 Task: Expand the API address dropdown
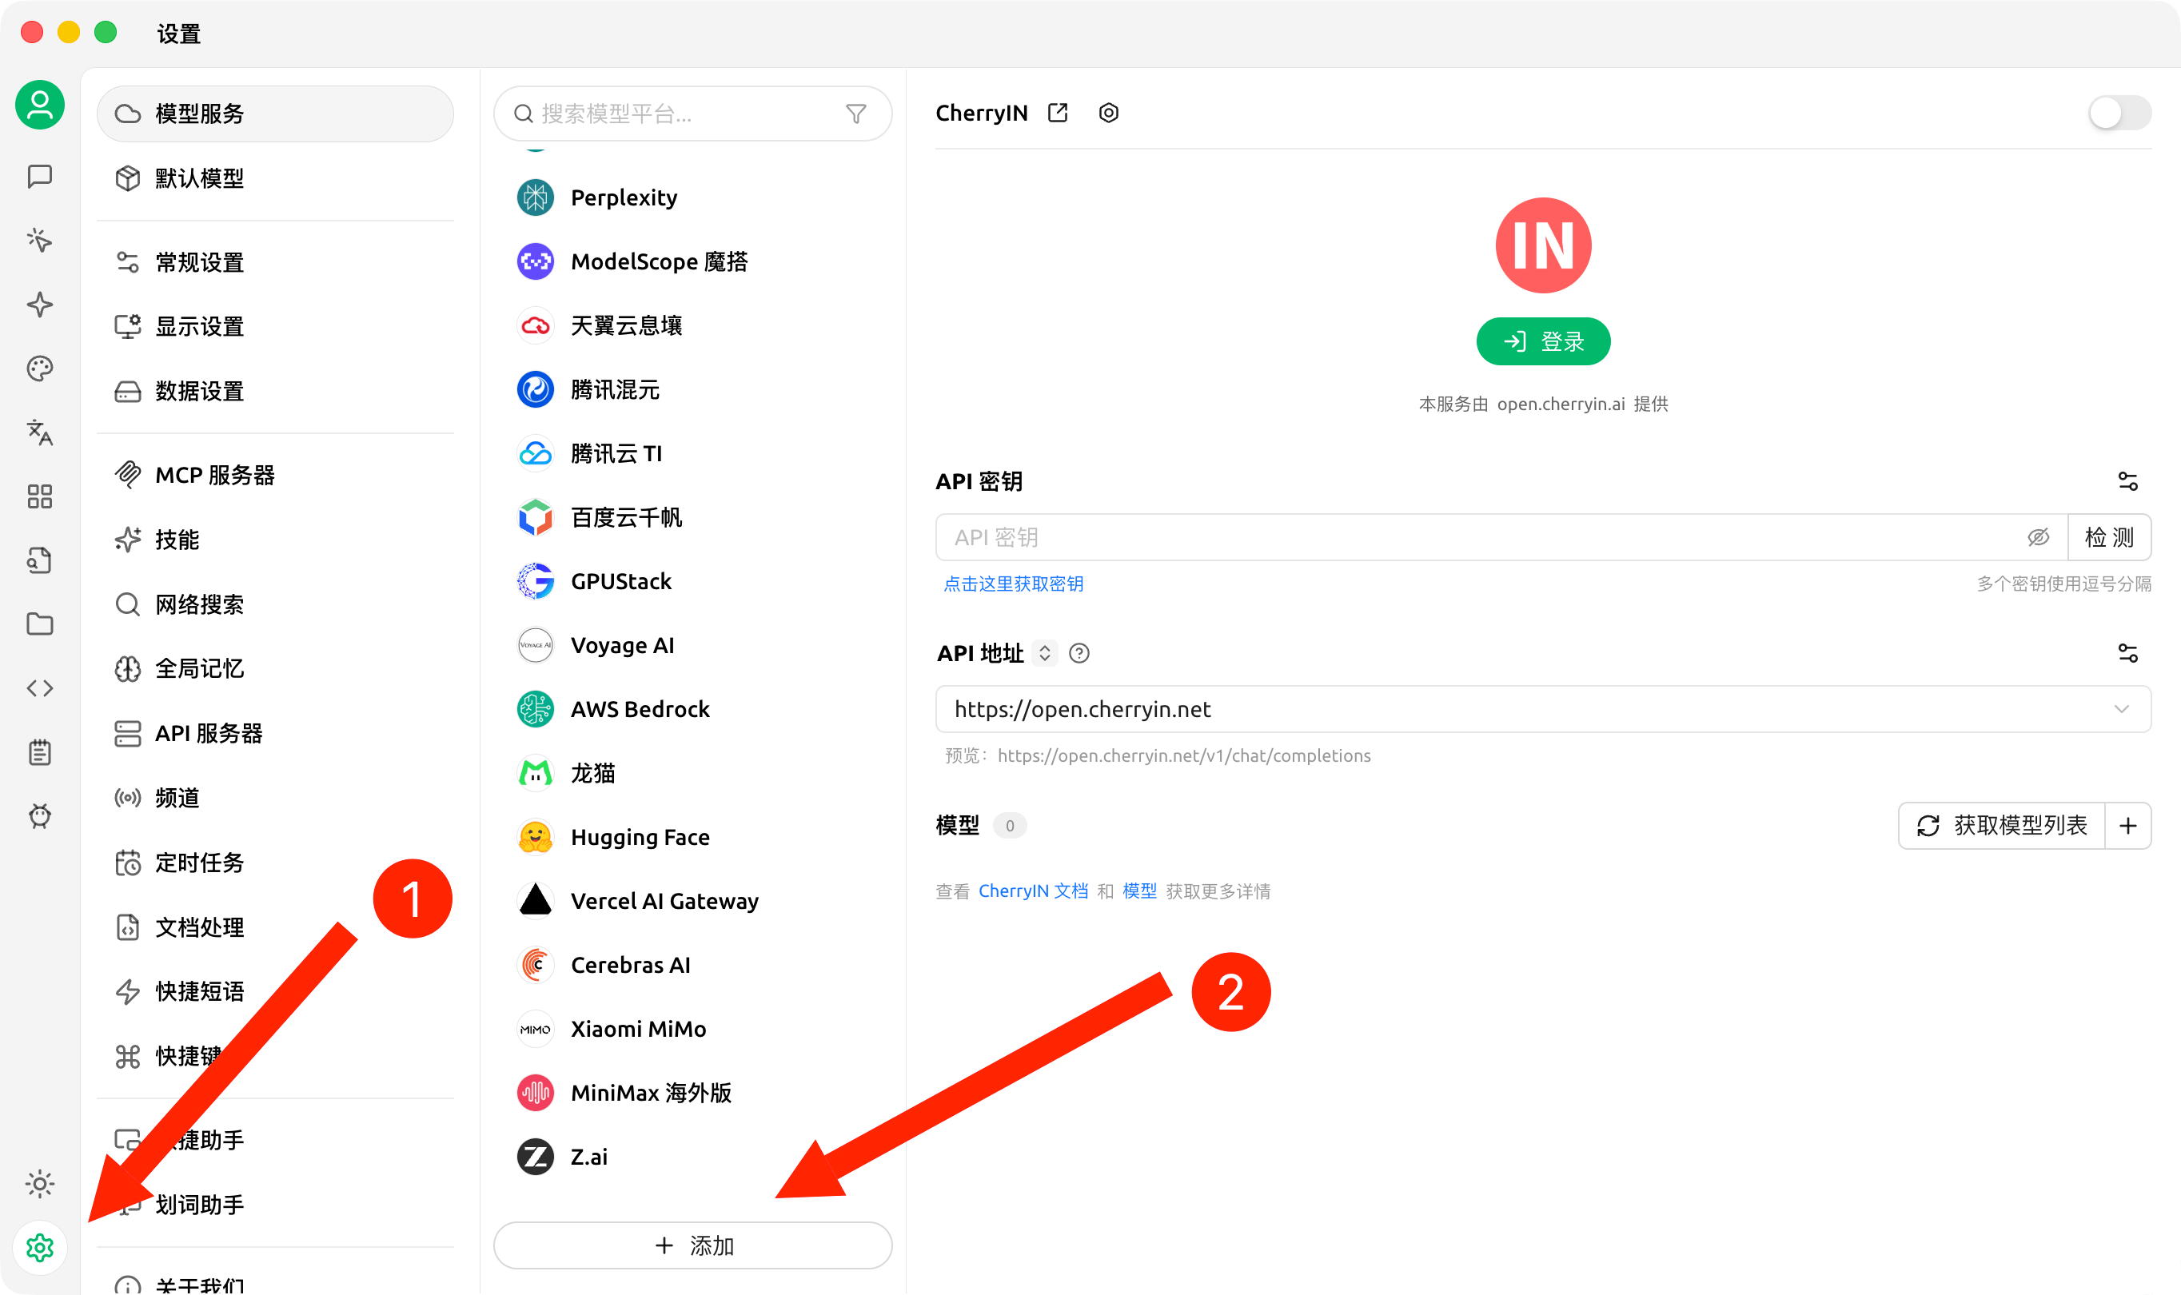coord(2122,708)
